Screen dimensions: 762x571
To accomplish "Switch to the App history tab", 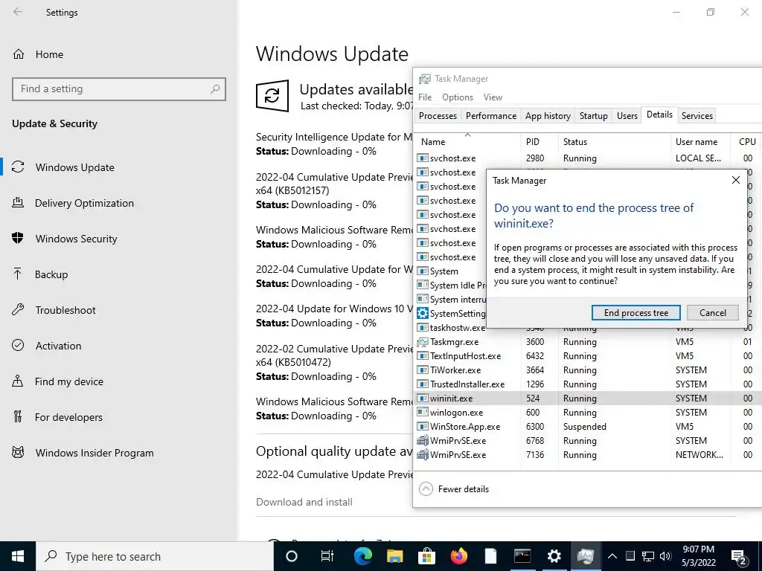I will (x=548, y=115).
